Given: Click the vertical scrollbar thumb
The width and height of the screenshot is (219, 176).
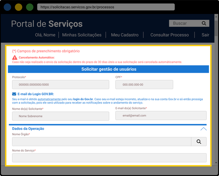Looking at the screenshot, I should tap(216, 28).
